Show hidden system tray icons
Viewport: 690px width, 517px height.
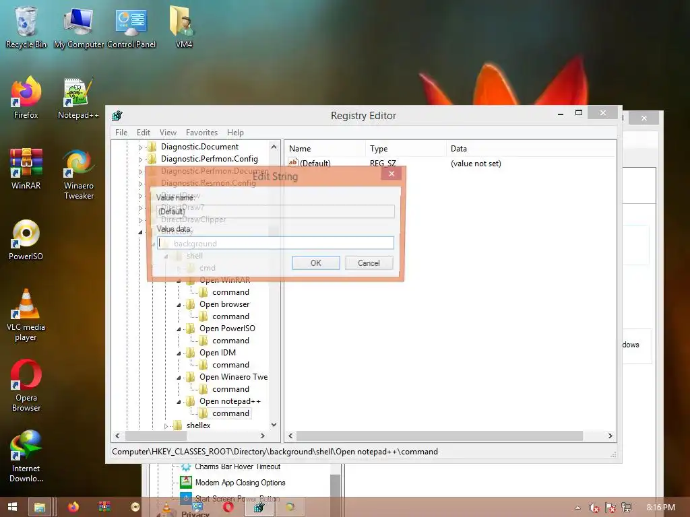point(577,508)
